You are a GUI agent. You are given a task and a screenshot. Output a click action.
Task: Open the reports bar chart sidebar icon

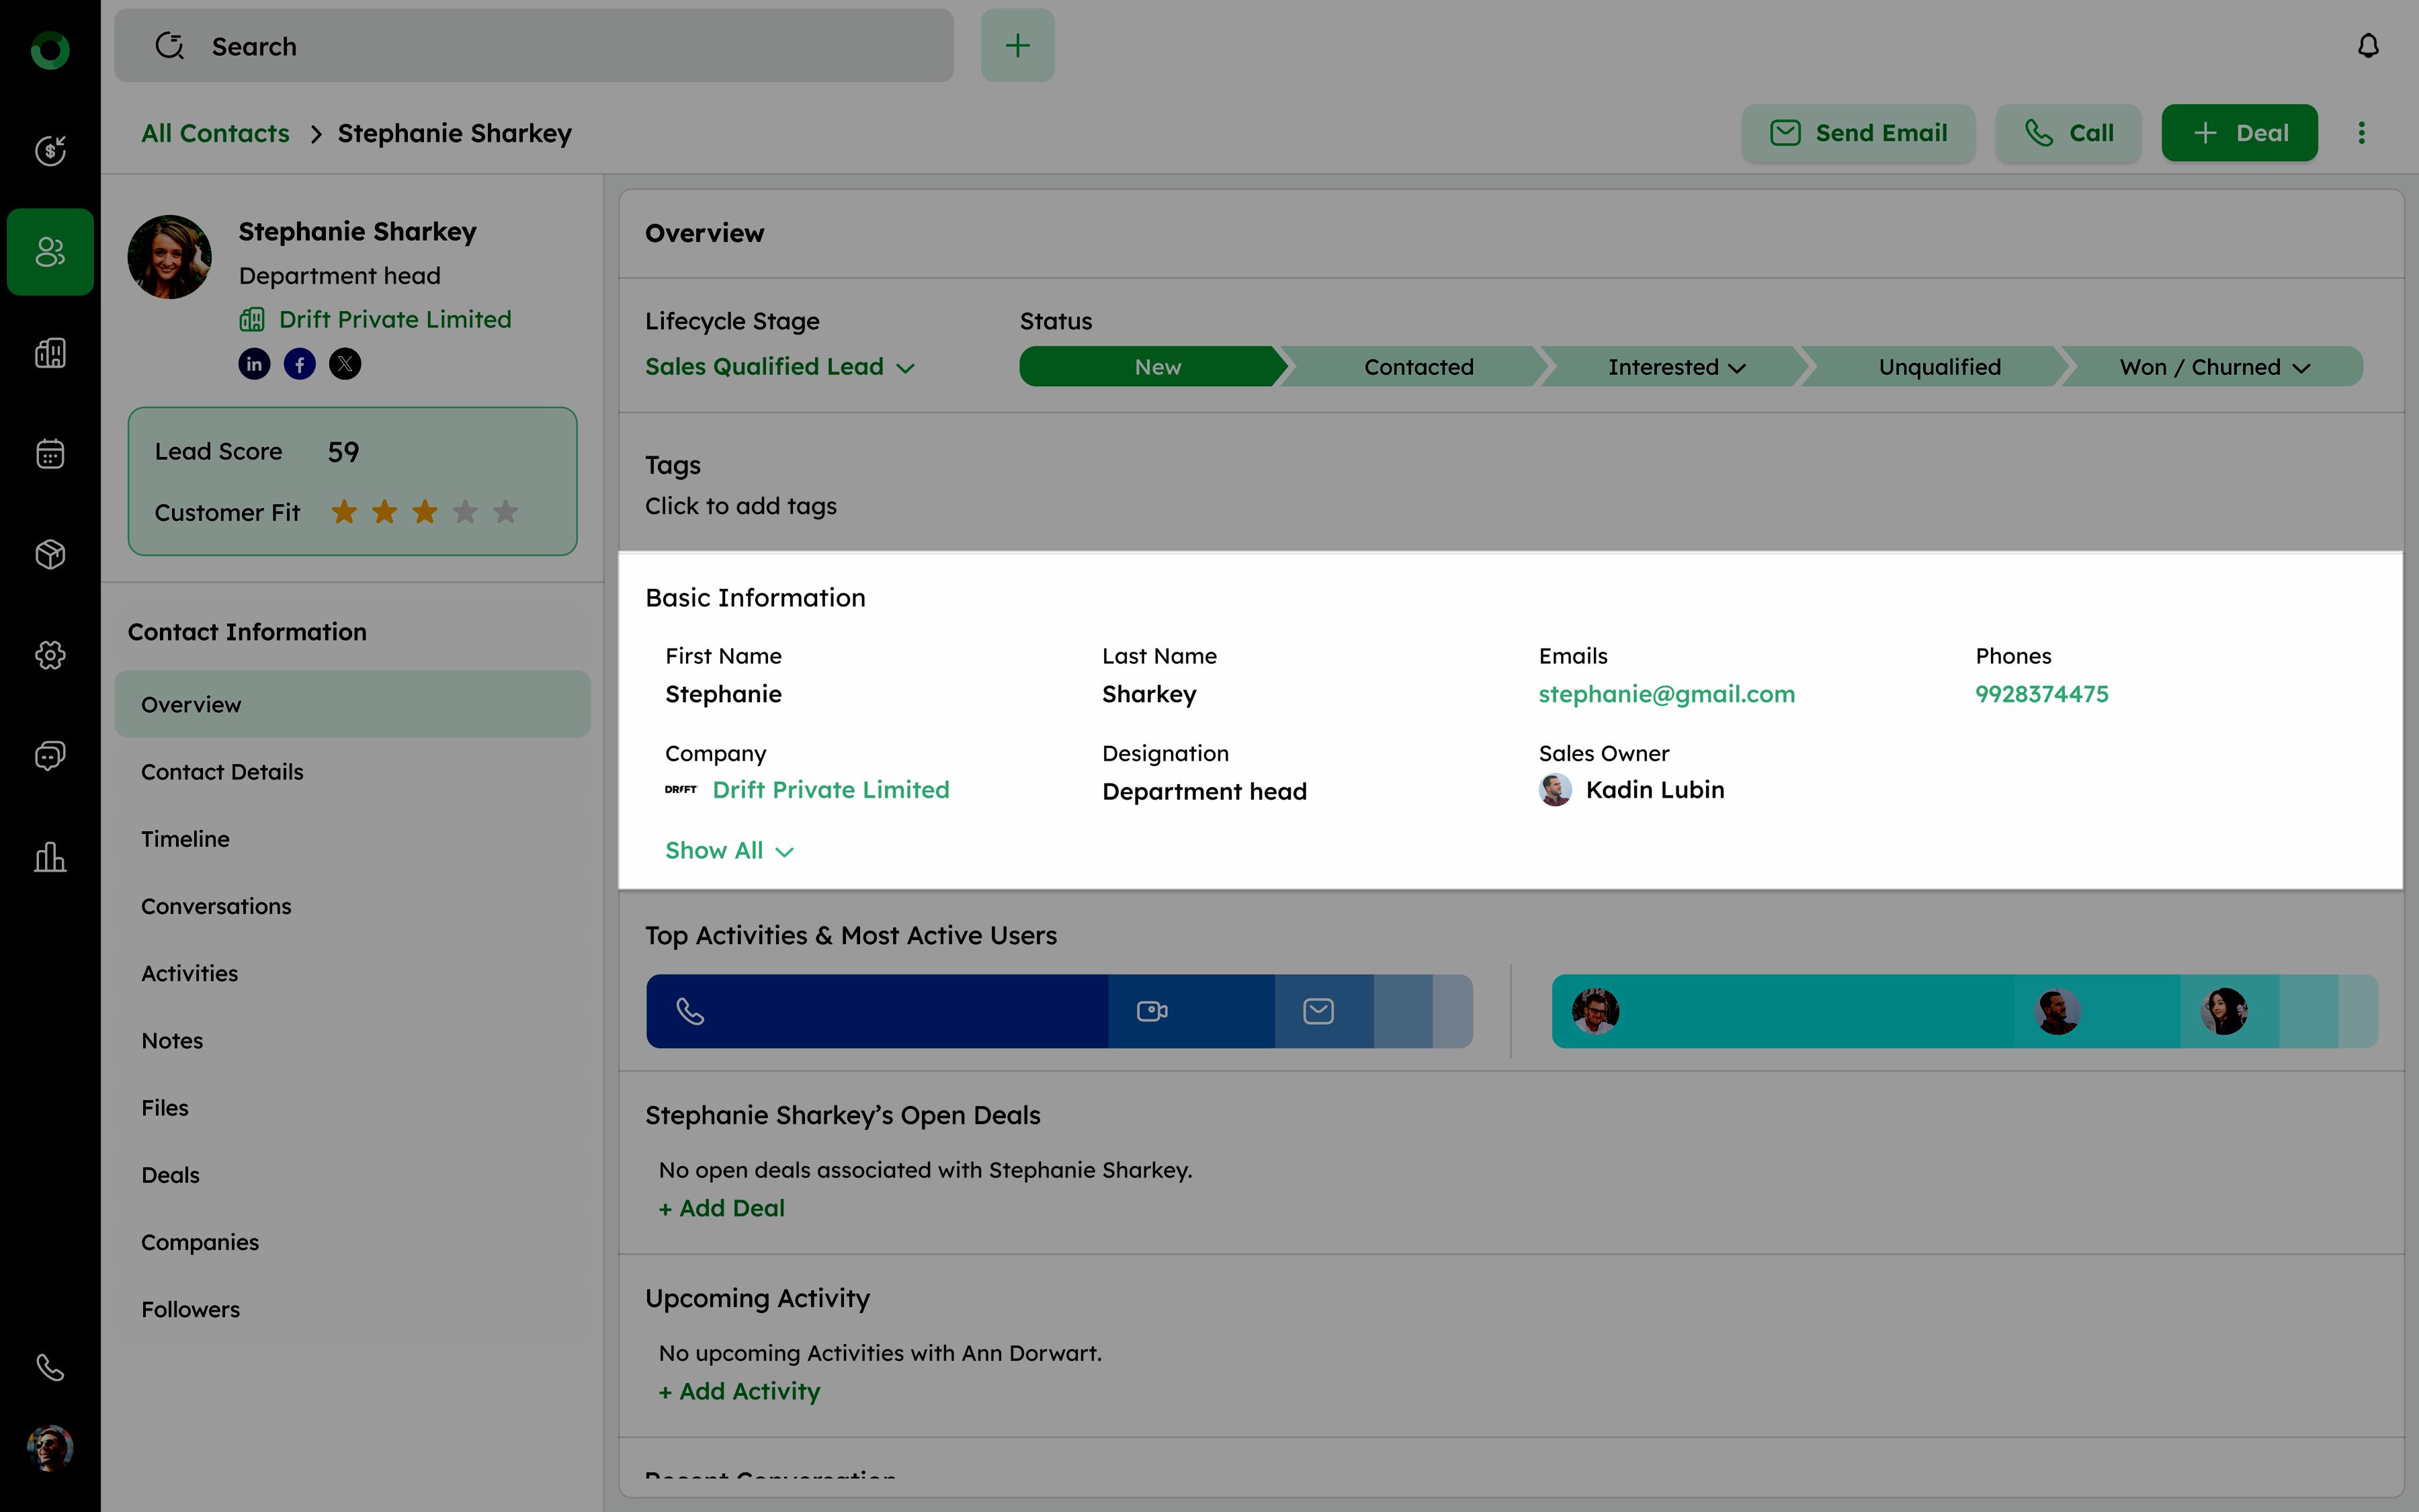click(50, 857)
